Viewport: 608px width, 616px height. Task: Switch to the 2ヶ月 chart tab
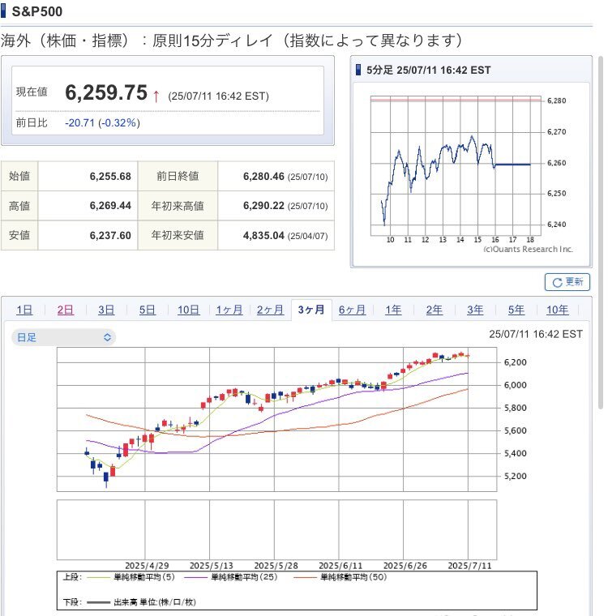[x=270, y=310]
